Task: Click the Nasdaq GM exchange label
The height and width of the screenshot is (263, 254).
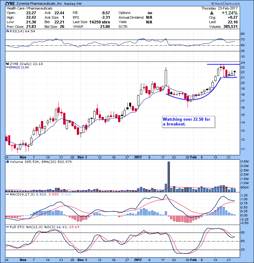Action: point(73,4)
